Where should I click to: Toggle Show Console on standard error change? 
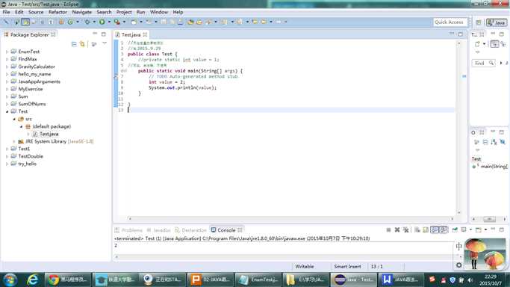[x=444, y=229]
